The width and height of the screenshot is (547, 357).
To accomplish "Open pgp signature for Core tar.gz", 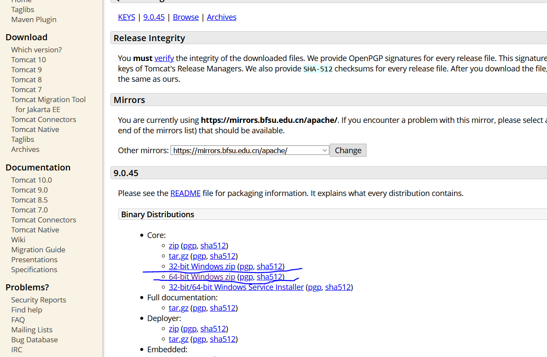I will [x=199, y=256].
